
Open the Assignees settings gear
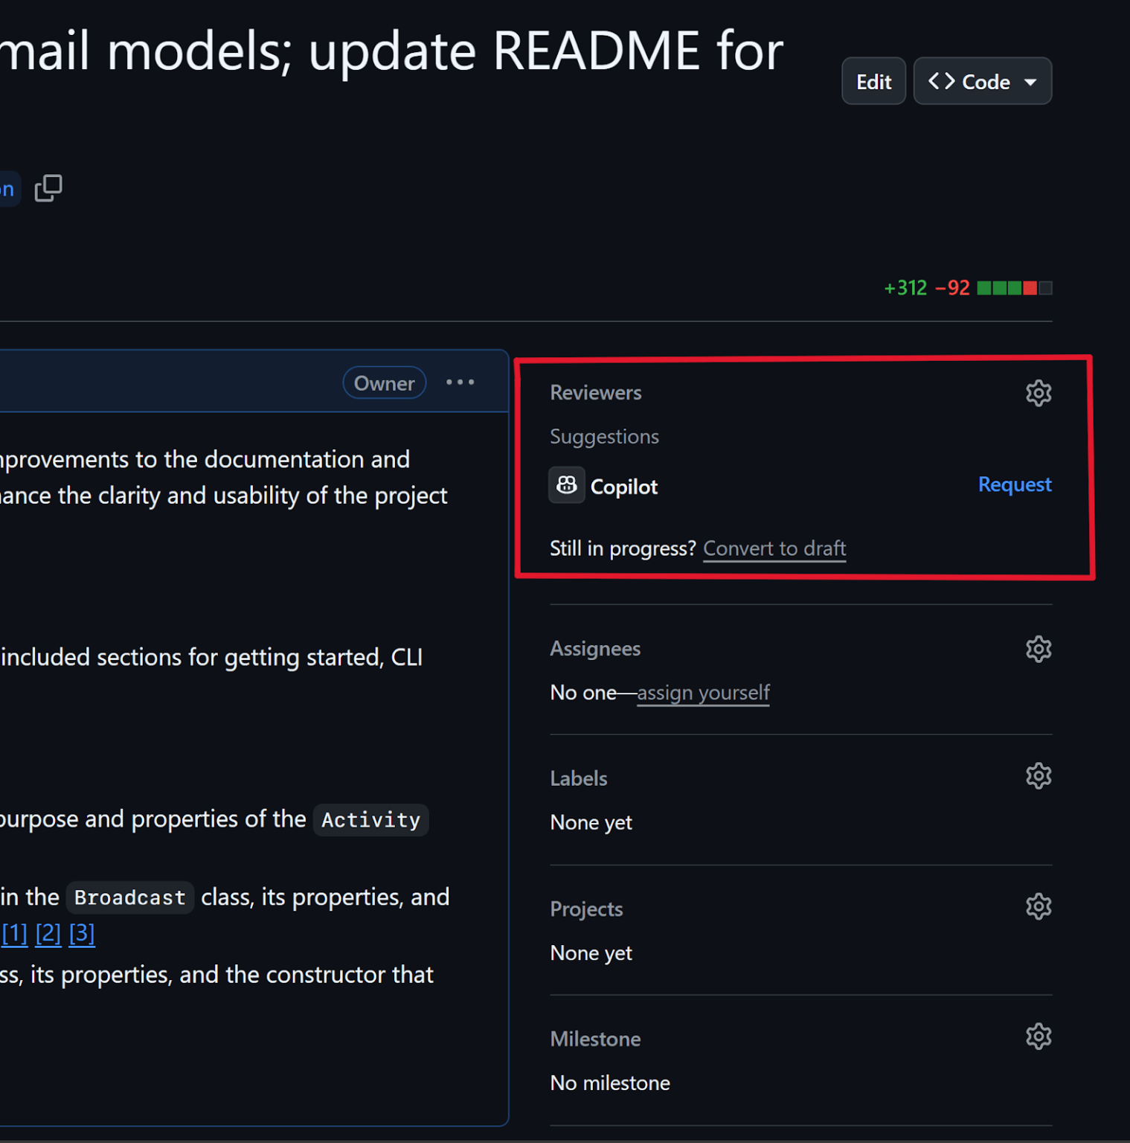coord(1038,648)
